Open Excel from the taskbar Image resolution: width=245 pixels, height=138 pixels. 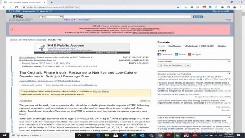[x=133, y=135]
